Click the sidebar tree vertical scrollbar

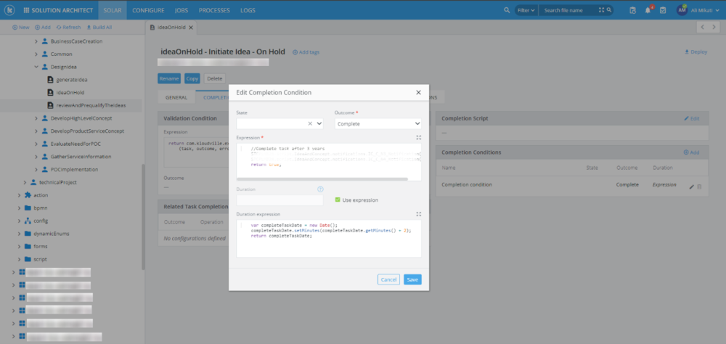(144, 217)
